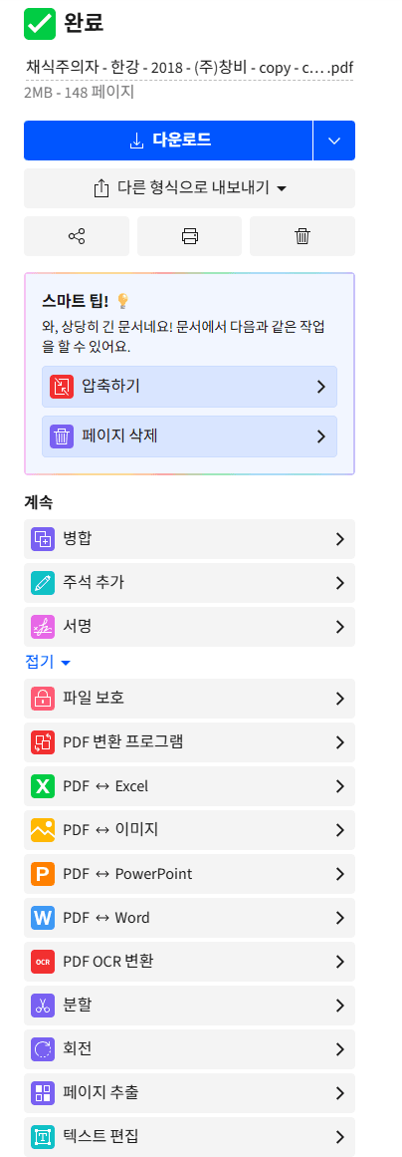Screen dimensions: 402x1157
Task: Open the 회전 rotate tool
Action: pos(189,1049)
